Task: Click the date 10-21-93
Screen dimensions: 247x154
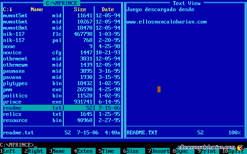Action: click(x=108, y=52)
